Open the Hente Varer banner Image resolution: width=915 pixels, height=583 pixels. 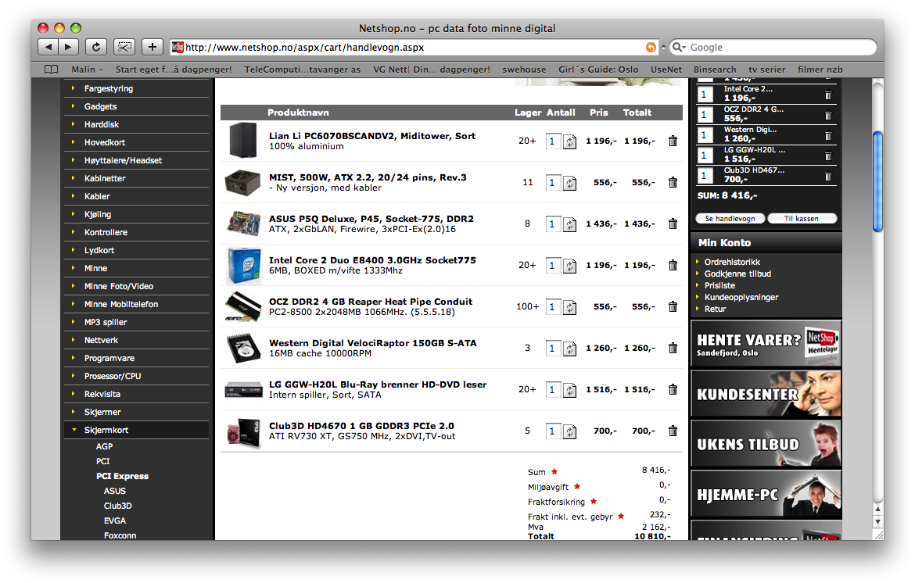click(766, 344)
